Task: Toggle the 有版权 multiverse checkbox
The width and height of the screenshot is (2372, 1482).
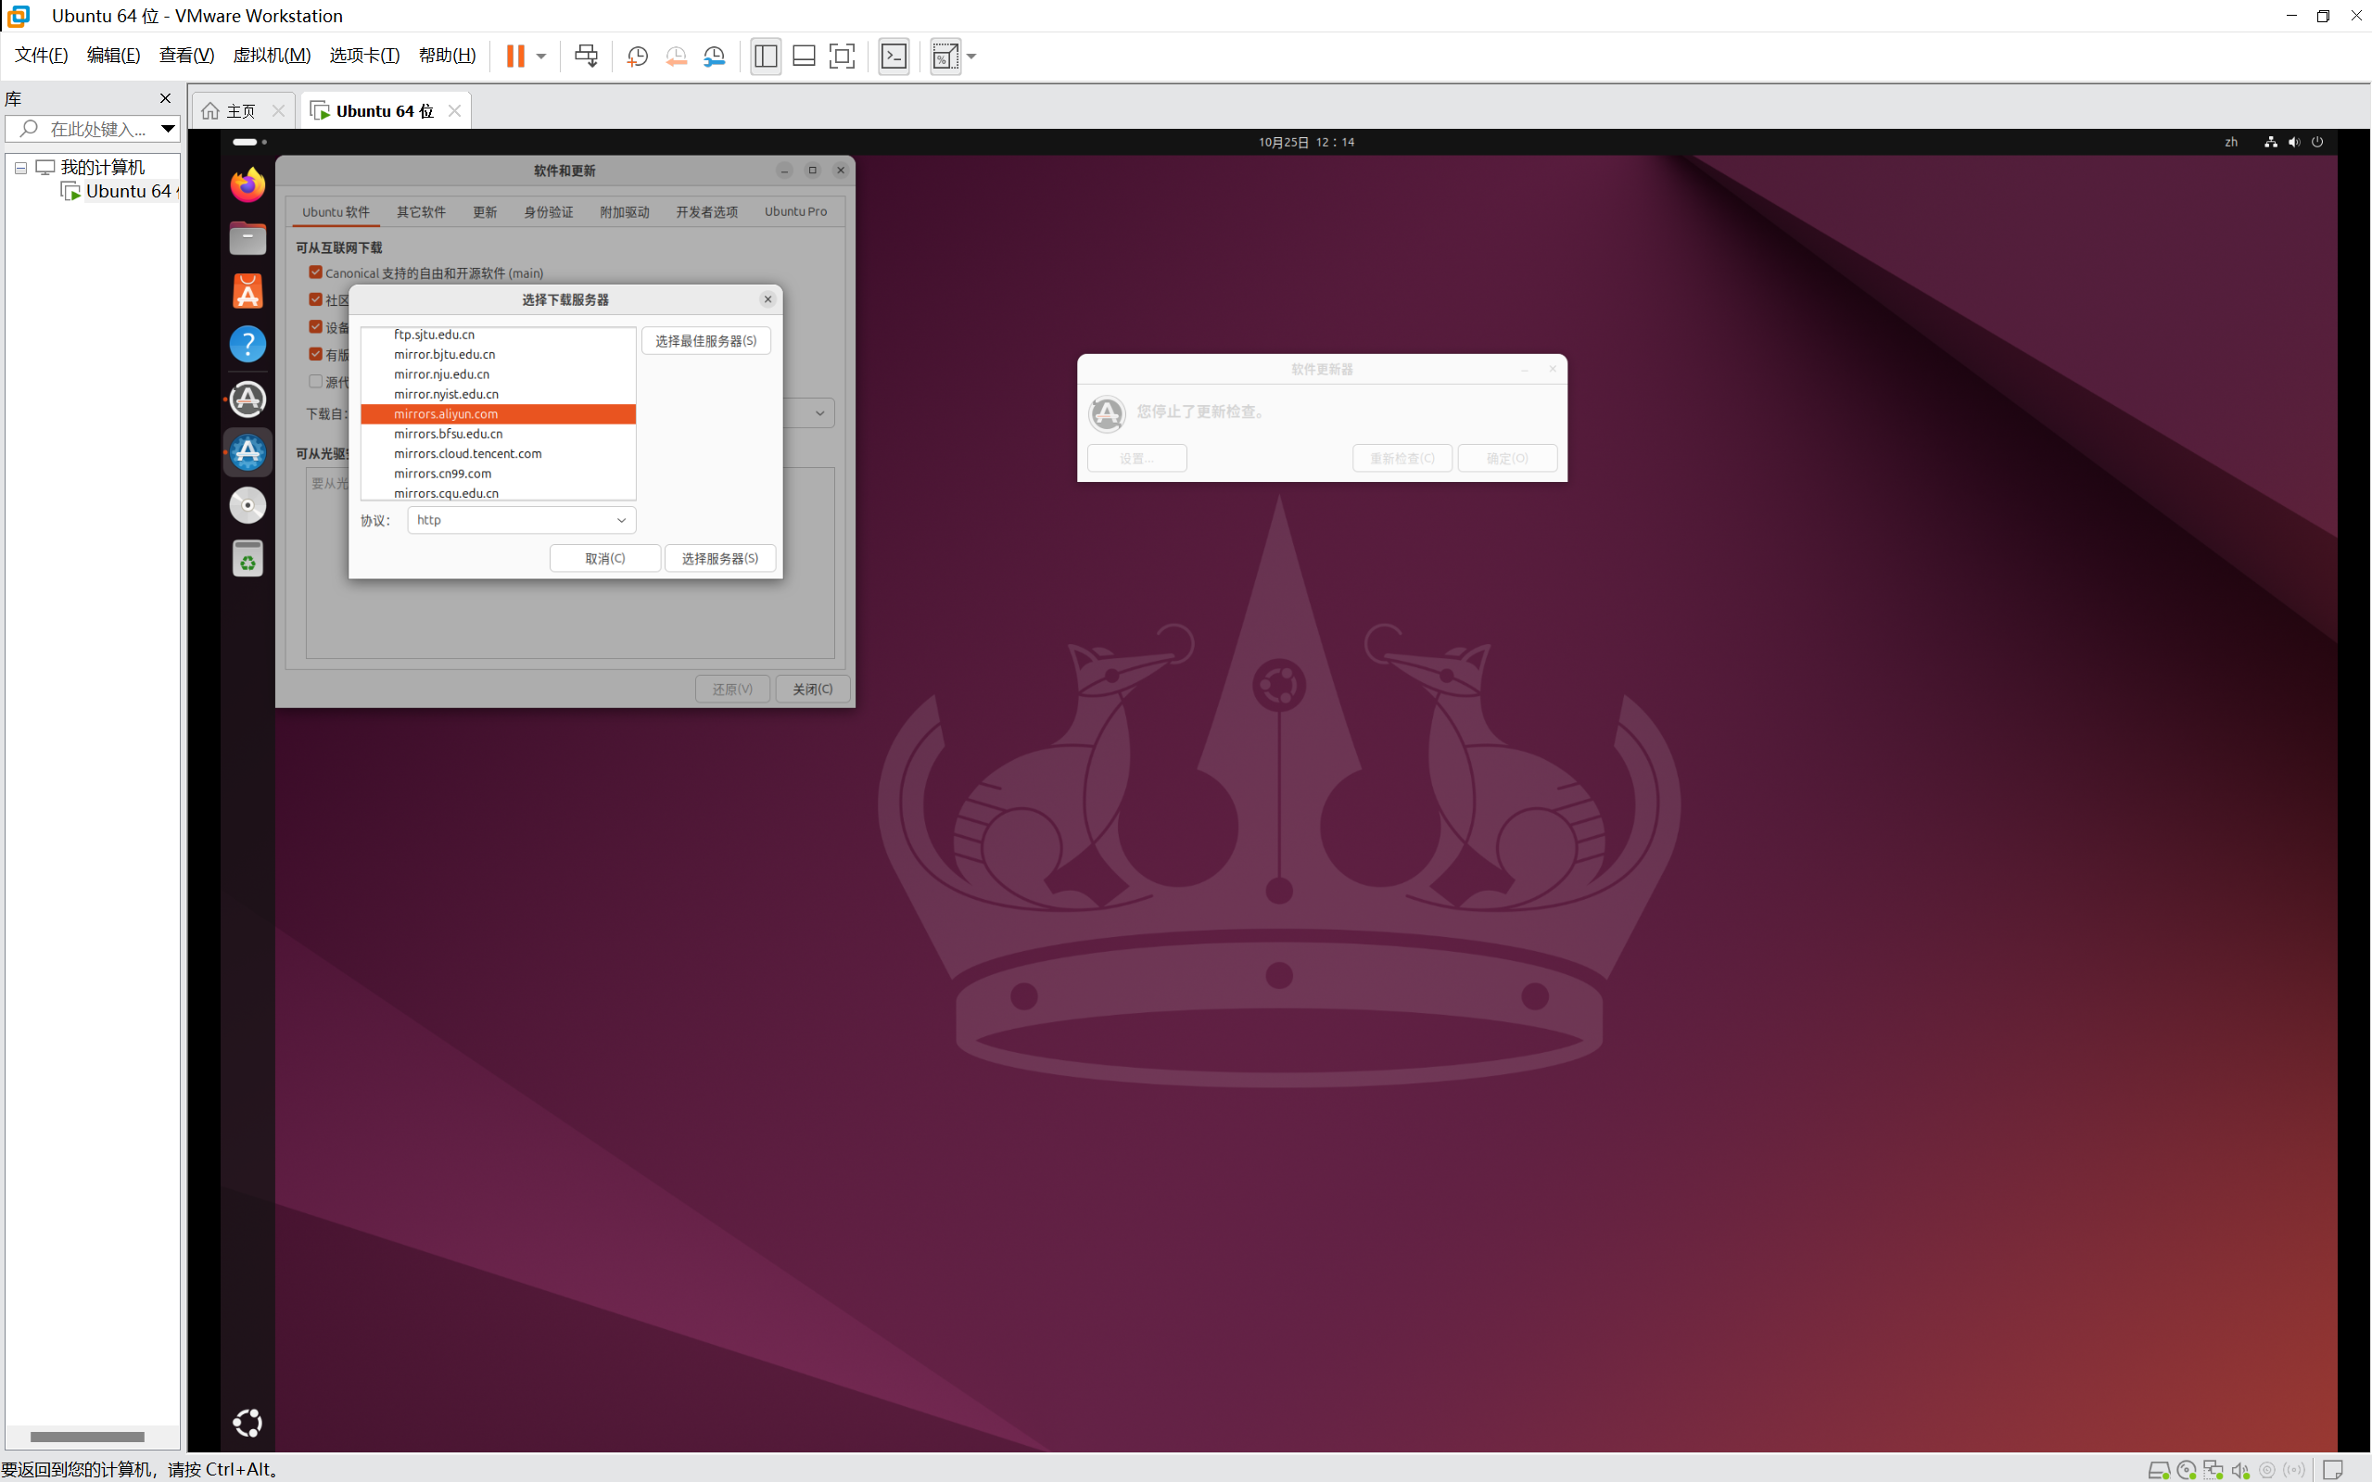Action: [x=315, y=354]
